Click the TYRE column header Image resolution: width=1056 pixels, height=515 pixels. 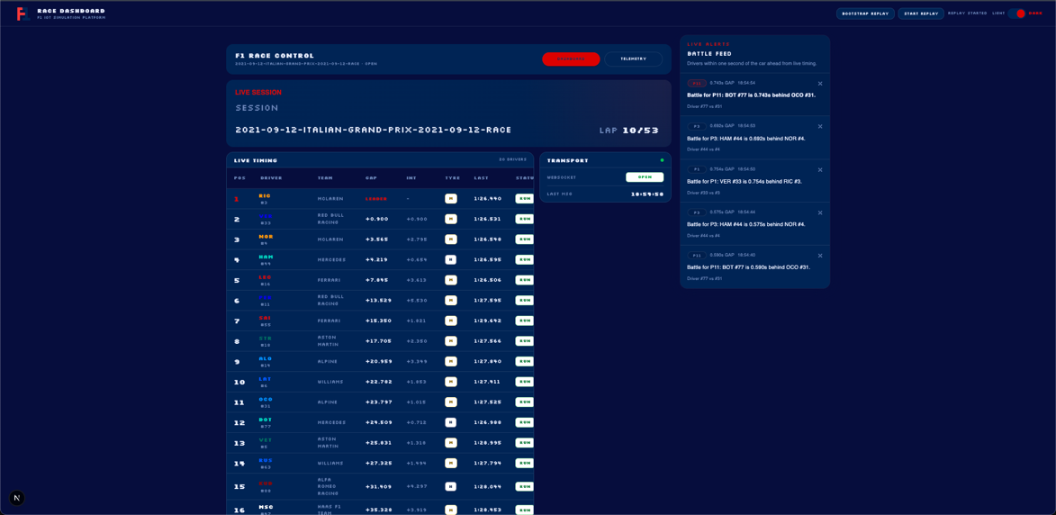click(452, 178)
